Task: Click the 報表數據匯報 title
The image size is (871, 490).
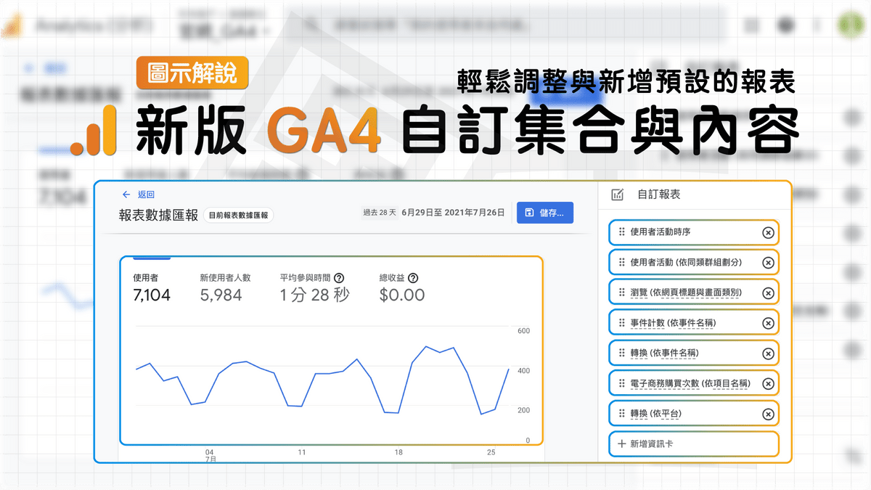Action: (x=159, y=216)
